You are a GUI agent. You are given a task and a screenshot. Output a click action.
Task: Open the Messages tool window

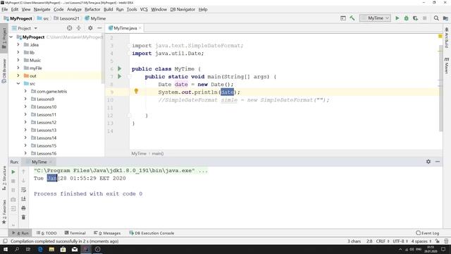point(107,233)
